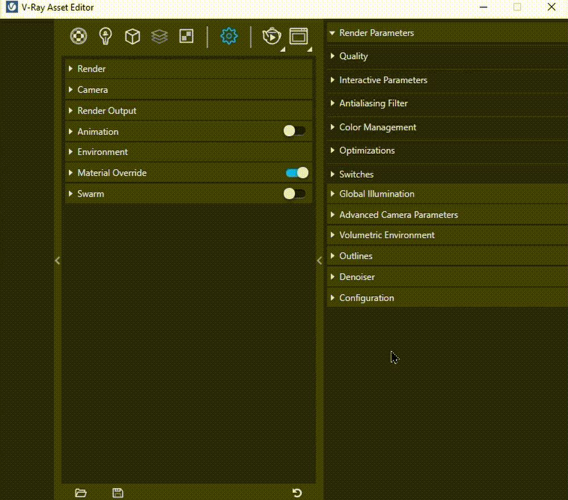This screenshot has height=500, width=568.
Task: Expand the Switches section
Action: click(x=448, y=174)
